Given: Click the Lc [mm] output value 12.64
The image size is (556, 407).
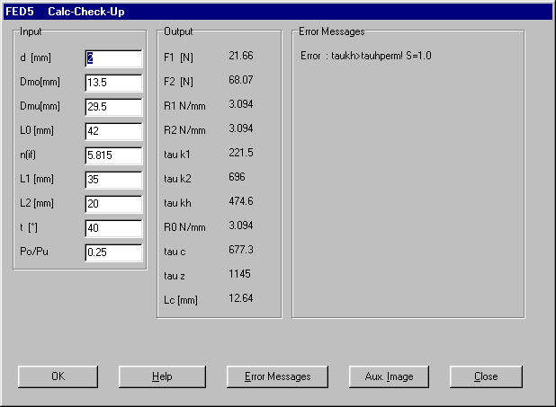Looking at the screenshot, I should [241, 298].
